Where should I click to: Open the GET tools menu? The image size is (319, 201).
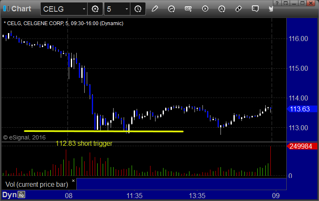tap(188, 9)
